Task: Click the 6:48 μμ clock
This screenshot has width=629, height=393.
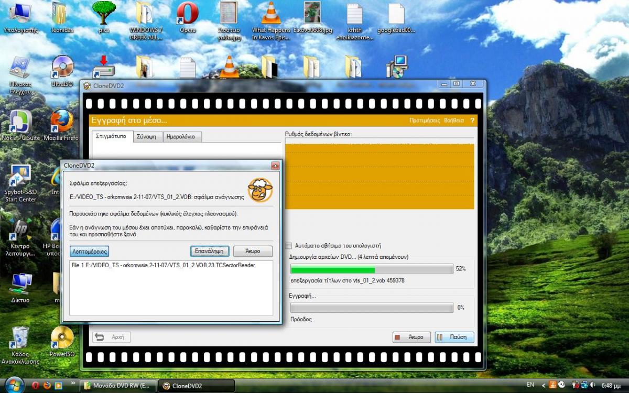Action: (x=610, y=385)
